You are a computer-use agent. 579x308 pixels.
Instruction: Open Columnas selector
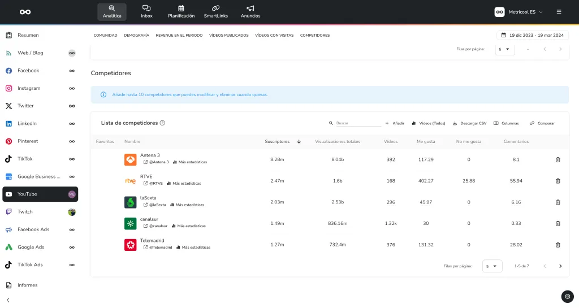(506, 123)
